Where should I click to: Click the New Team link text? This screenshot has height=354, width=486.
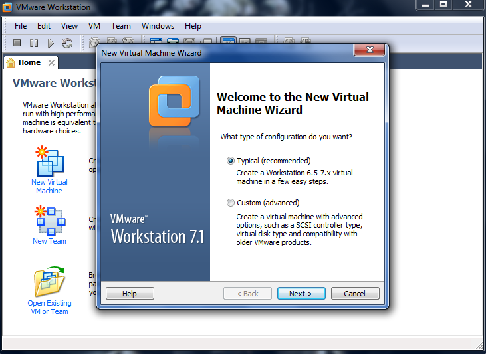49,241
